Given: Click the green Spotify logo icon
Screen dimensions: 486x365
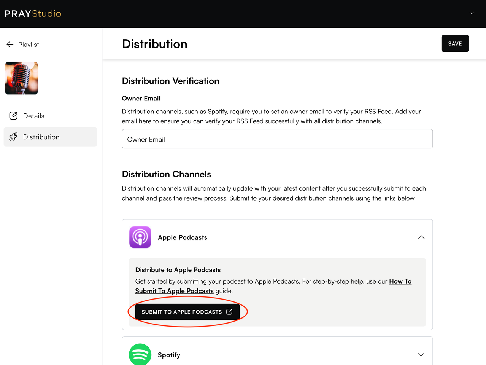Looking at the screenshot, I should (x=140, y=354).
